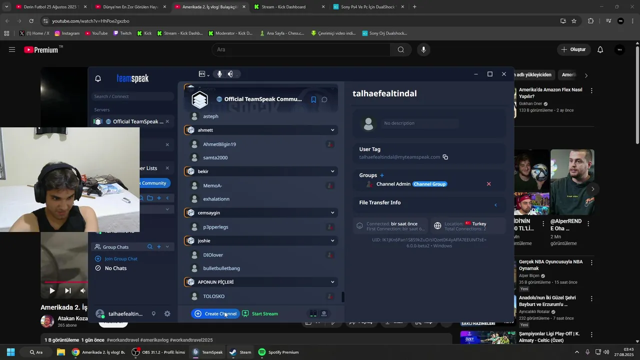
Task: Click the No description field
Action: [x=420, y=123]
